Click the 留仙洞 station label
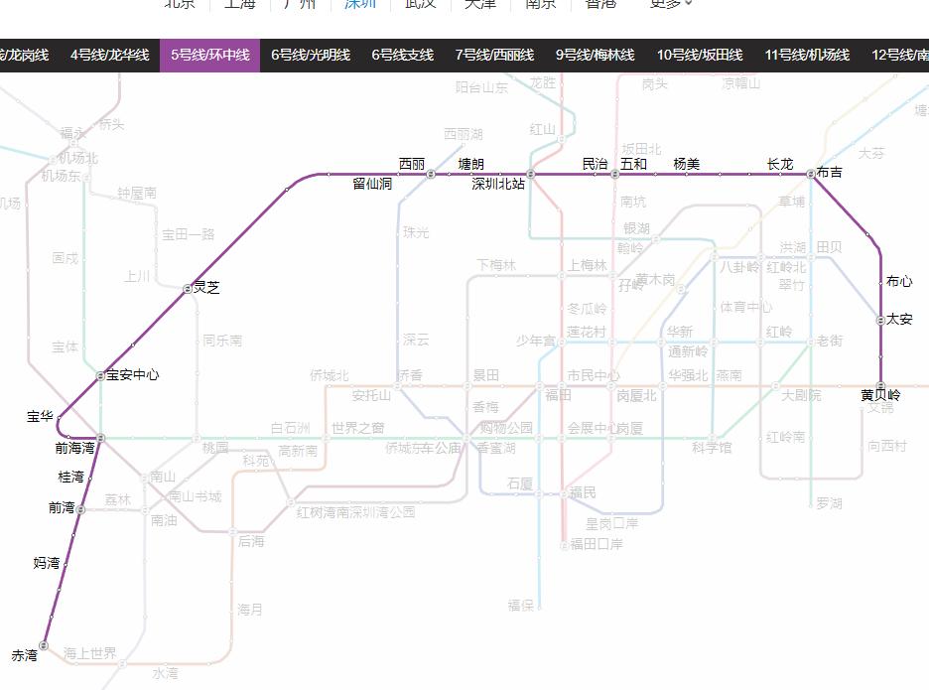Image resolution: width=929 pixels, height=690 pixels. (x=372, y=184)
